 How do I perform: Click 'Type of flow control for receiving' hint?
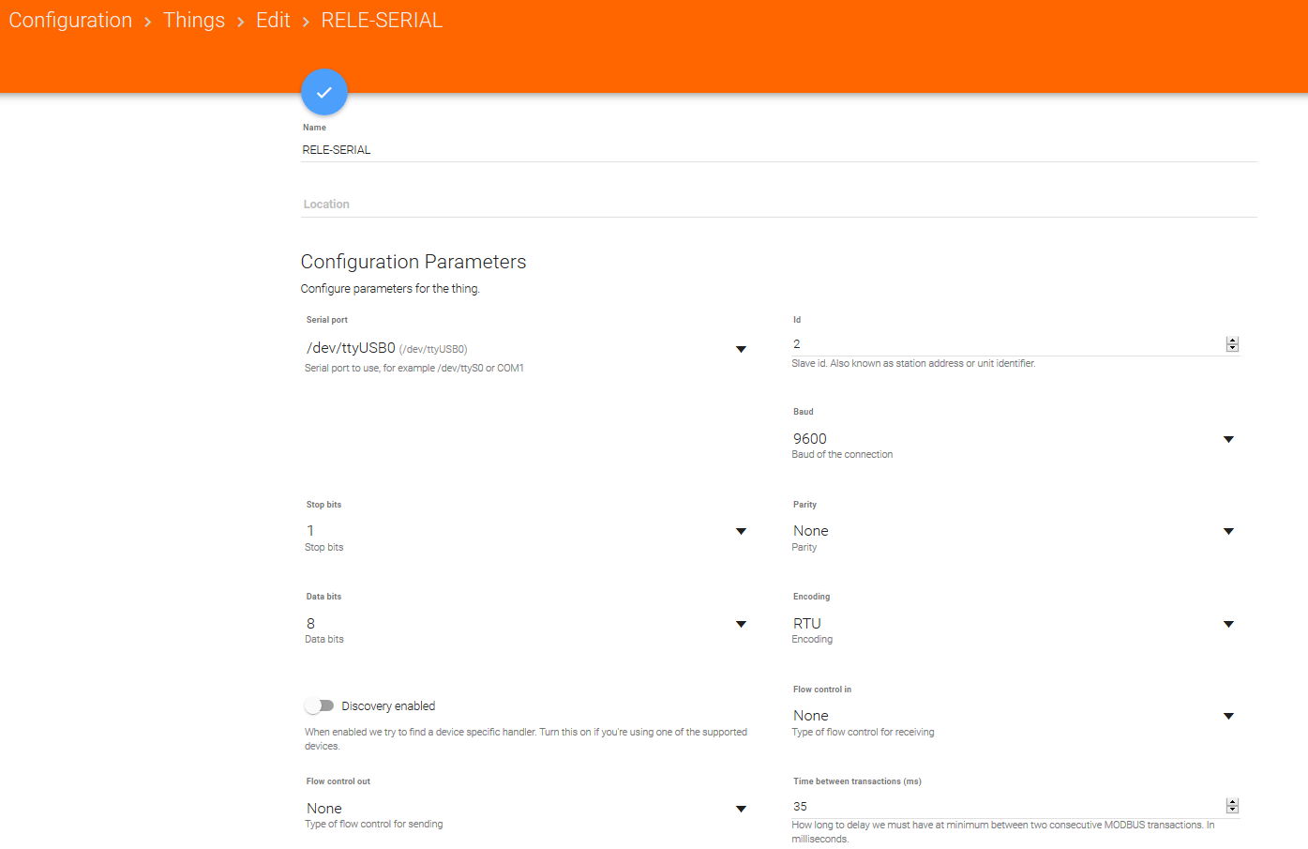click(863, 733)
